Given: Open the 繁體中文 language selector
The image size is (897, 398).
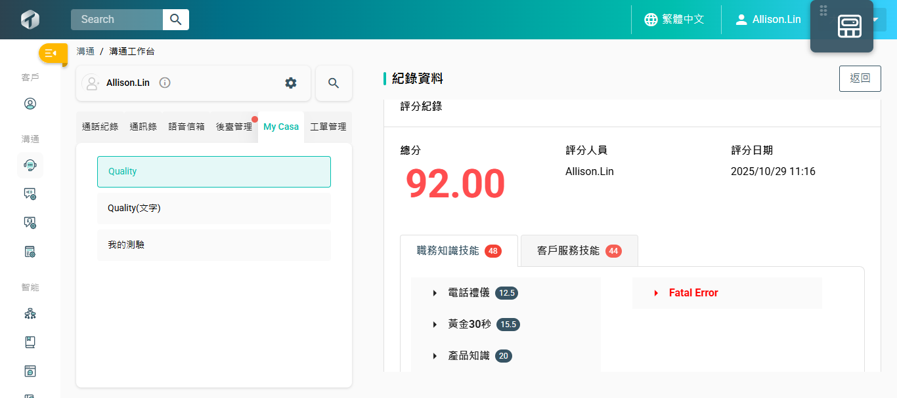Looking at the screenshot, I should click(x=674, y=20).
